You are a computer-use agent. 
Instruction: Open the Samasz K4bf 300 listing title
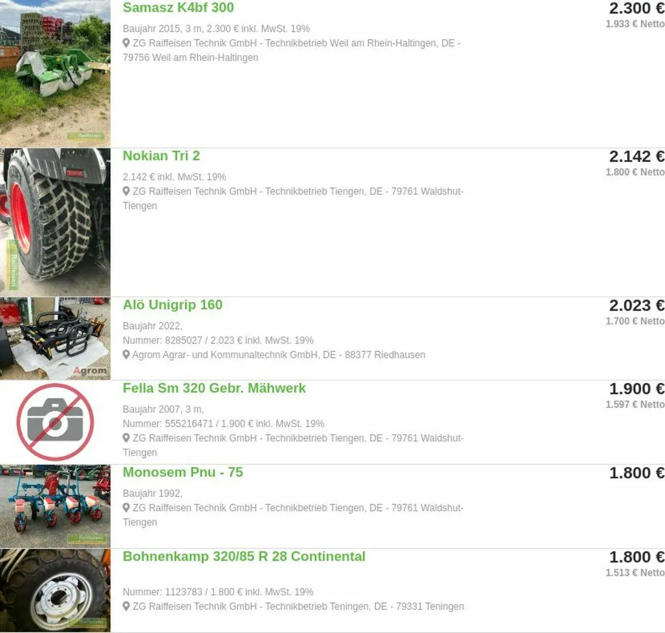pyautogui.click(x=178, y=7)
